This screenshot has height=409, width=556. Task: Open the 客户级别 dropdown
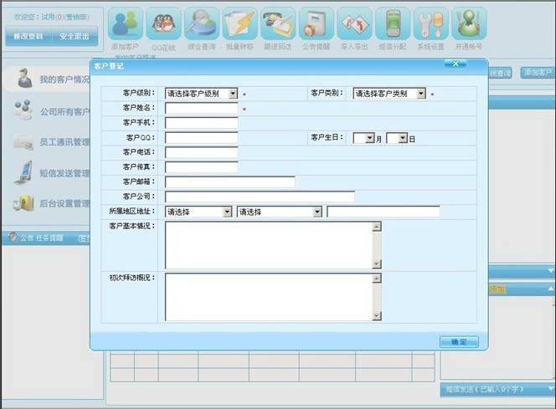click(201, 94)
